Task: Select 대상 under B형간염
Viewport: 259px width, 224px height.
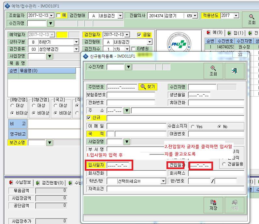Action: coord(12,105)
